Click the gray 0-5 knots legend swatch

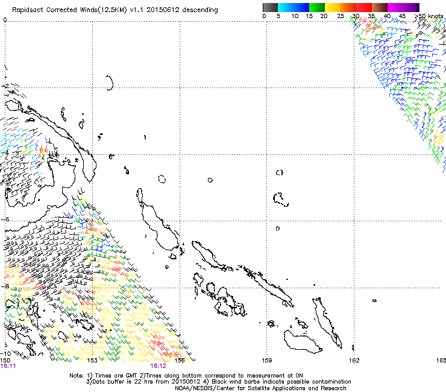270,7
